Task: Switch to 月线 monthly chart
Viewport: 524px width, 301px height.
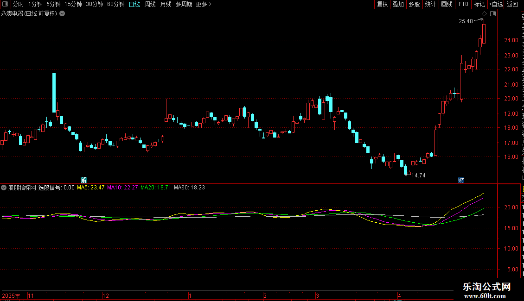Action: pos(166,4)
